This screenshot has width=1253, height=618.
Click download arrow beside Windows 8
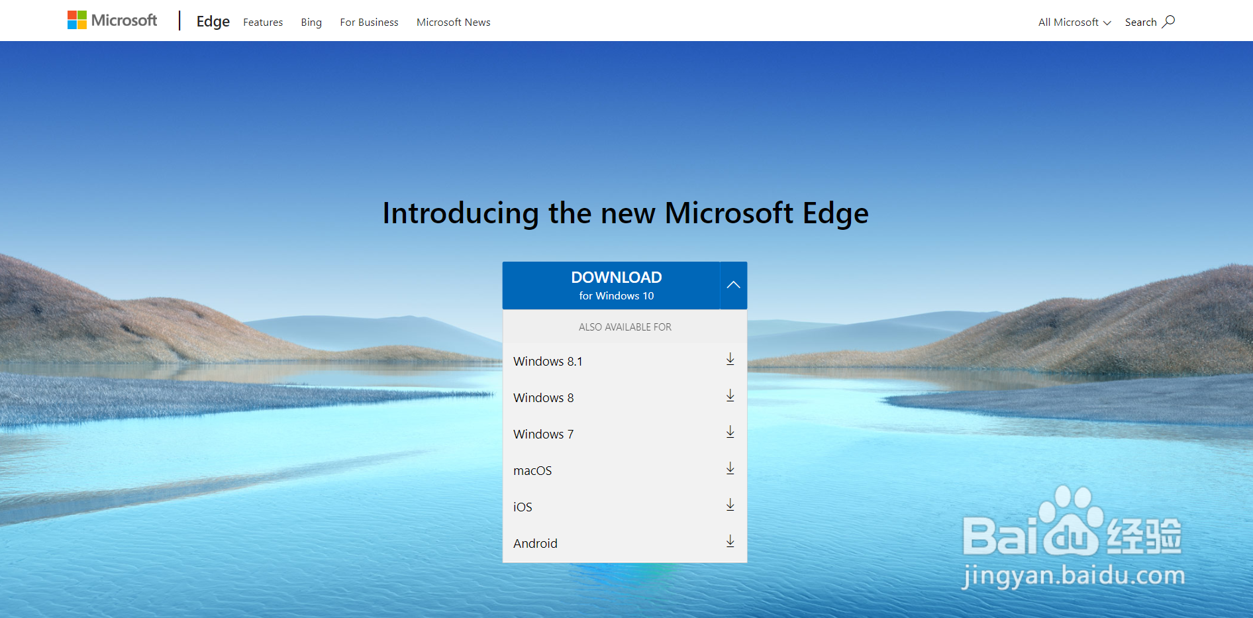[x=730, y=395]
